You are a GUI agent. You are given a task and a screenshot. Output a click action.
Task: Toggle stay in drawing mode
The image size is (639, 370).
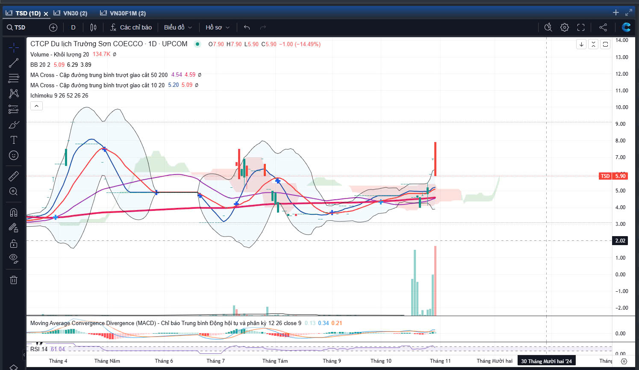(x=14, y=228)
